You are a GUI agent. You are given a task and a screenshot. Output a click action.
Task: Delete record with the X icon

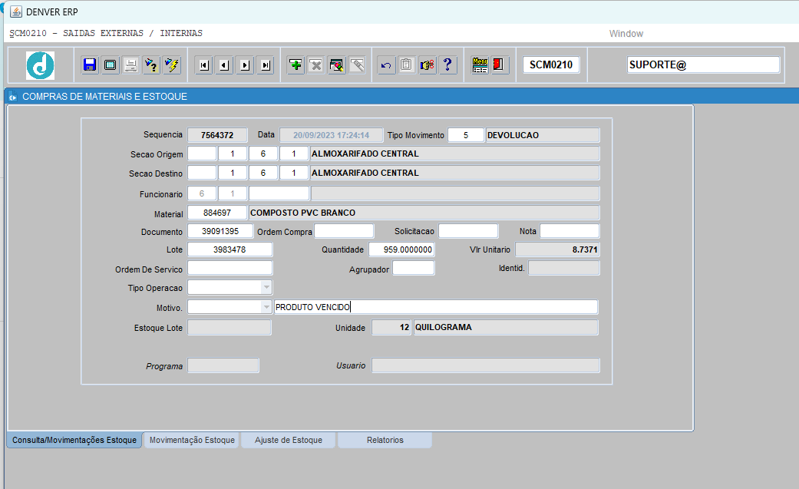coord(316,64)
